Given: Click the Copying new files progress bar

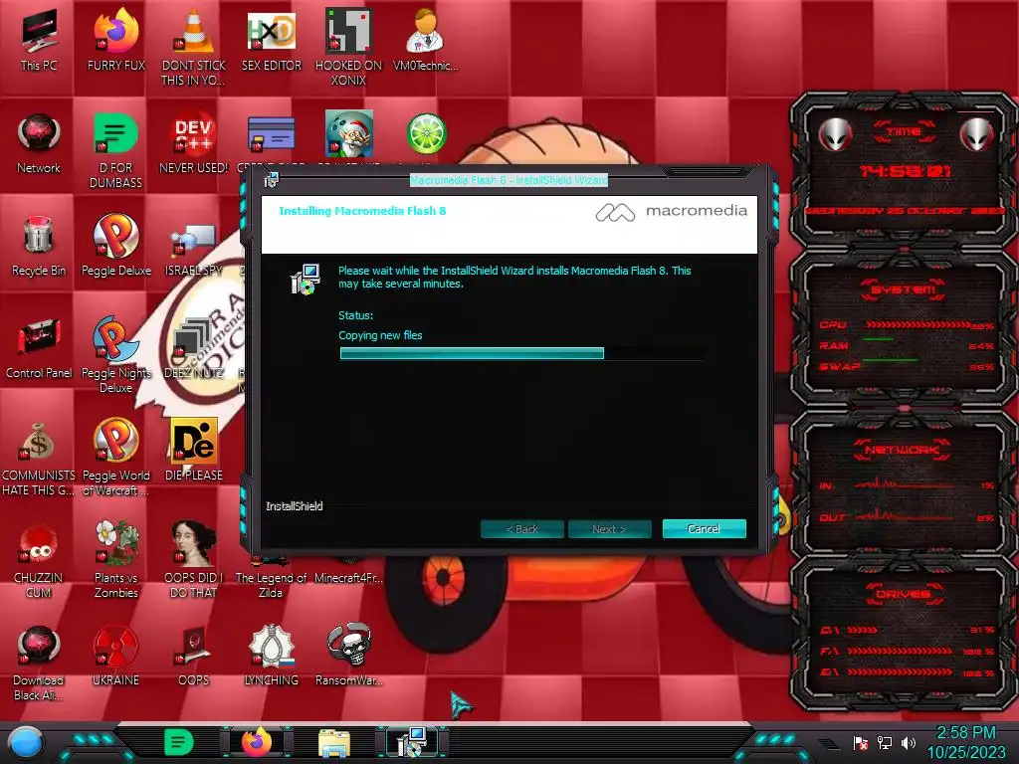Looking at the screenshot, I should 521,353.
